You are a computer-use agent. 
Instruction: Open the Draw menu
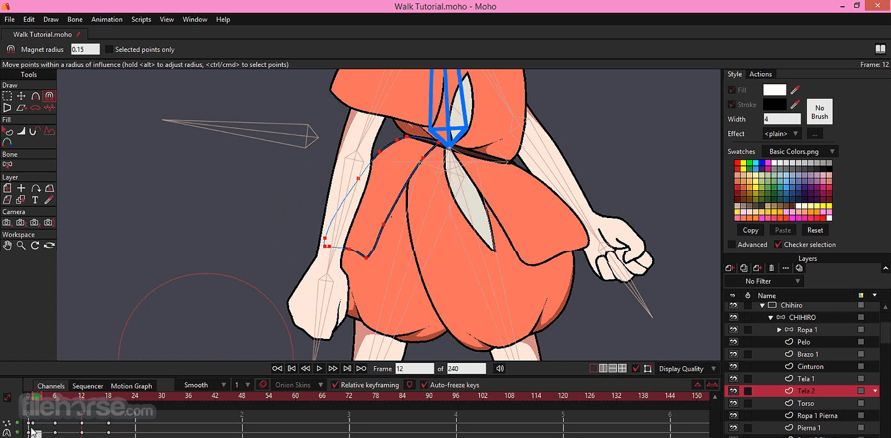tap(51, 19)
